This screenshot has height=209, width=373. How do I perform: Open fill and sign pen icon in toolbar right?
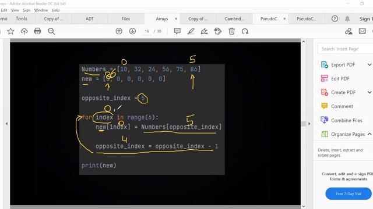(x=349, y=31)
